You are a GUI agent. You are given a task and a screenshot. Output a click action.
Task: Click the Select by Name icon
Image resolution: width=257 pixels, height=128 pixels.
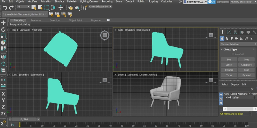[40, 7]
